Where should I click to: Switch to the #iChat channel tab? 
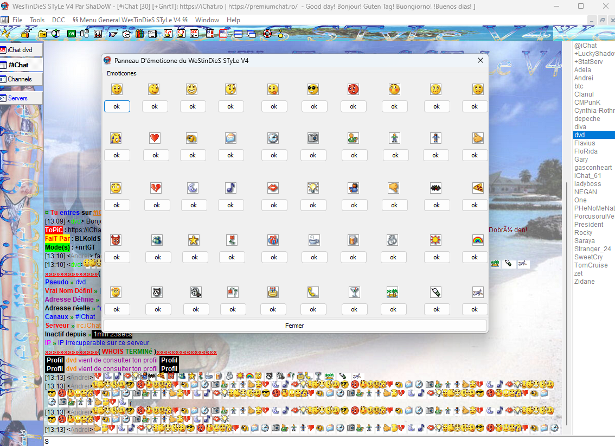[x=21, y=65]
